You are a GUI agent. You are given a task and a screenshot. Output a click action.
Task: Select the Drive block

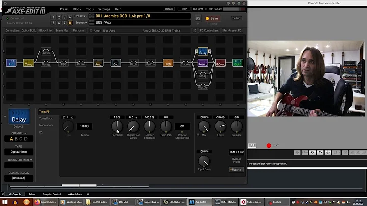click(81, 63)
